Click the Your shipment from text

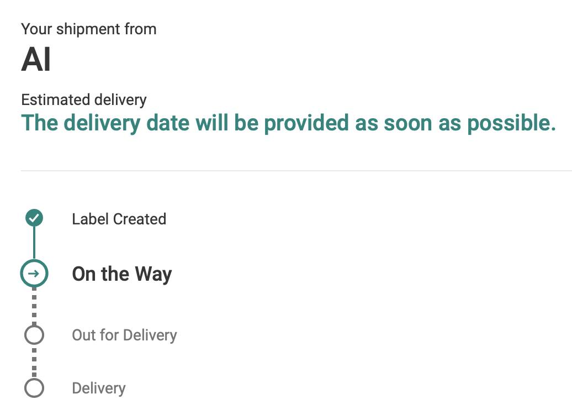89,29
